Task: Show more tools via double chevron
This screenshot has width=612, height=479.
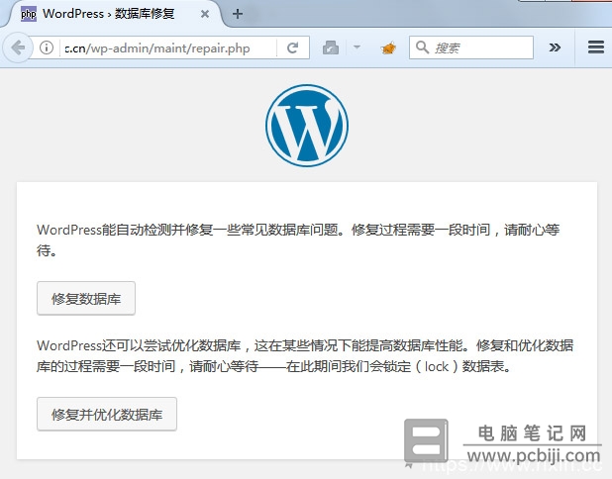Action: (x=555, y=48)
